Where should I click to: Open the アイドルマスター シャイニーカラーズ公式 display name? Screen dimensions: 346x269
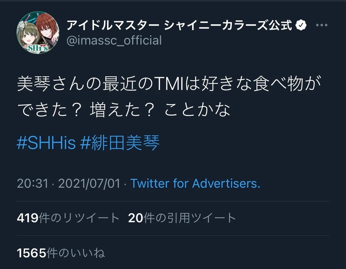tap(179, 25)
